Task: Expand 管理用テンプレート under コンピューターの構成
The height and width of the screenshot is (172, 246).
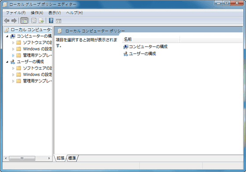Action: coord(13,55)
